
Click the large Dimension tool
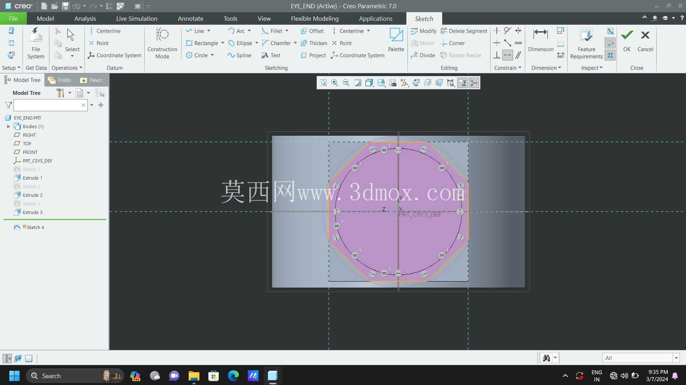541,40
